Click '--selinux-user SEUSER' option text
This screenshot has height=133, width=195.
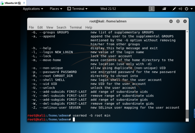tap(60, 108)
